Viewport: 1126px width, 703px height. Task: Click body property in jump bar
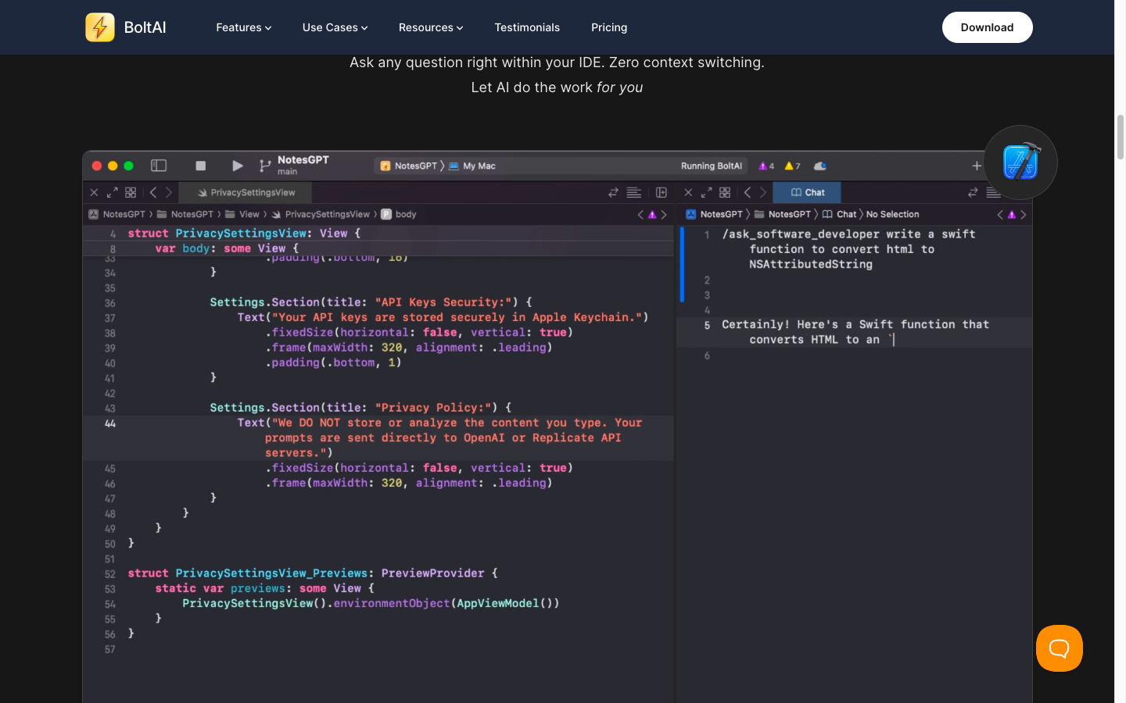399,214
